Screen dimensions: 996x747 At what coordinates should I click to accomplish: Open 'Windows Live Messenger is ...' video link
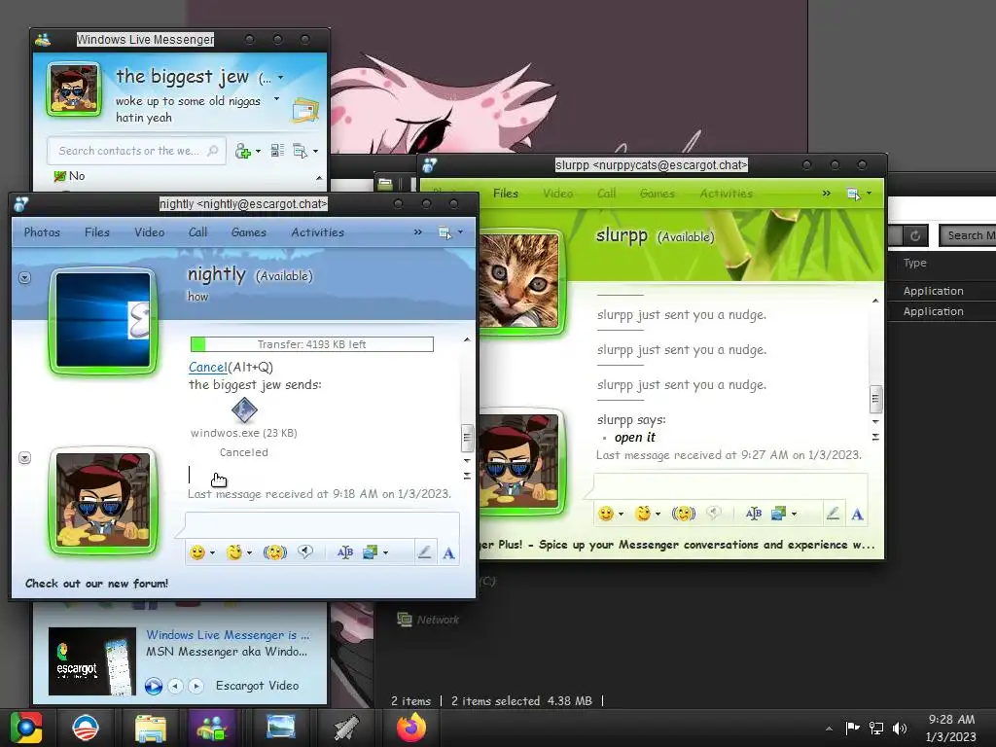pos(228,634)
